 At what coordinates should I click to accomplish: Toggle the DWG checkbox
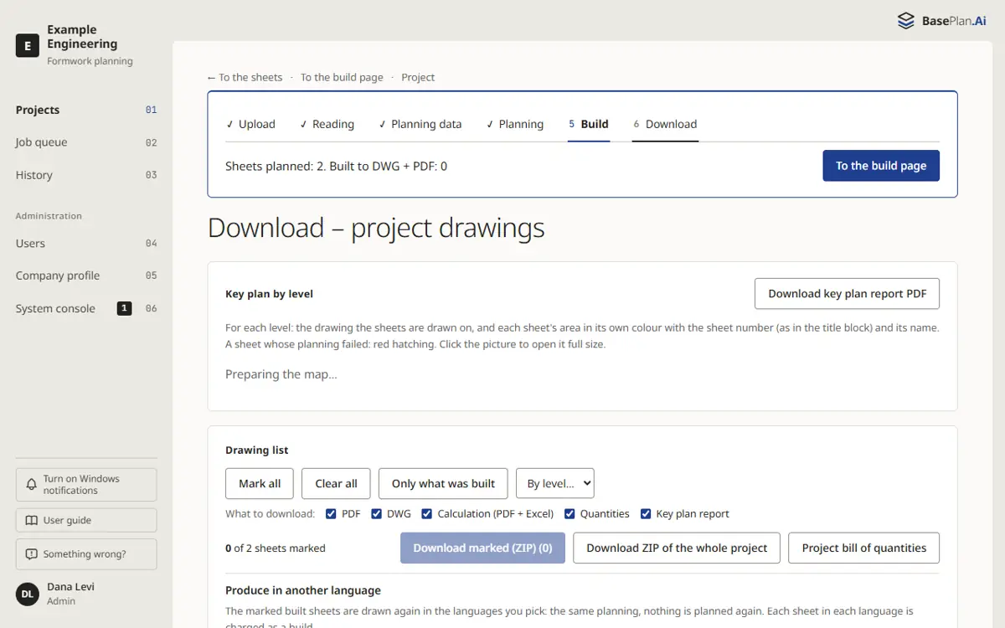(x=376, y=514)
